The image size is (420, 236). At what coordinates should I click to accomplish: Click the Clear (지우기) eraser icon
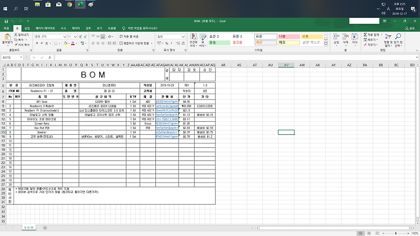(365, 45)
